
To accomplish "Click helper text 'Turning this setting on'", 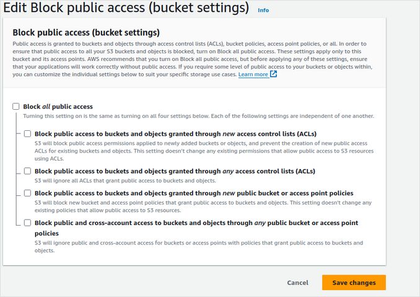I will (198, 116).
